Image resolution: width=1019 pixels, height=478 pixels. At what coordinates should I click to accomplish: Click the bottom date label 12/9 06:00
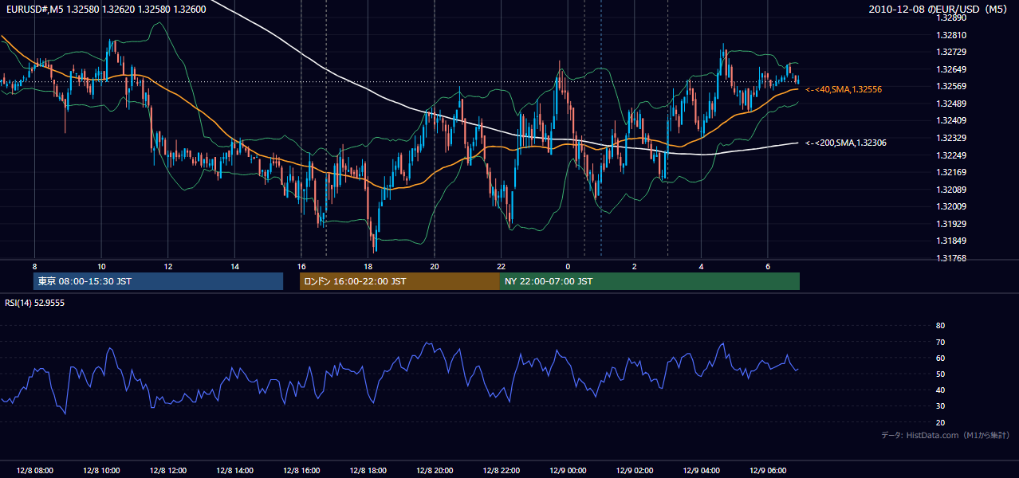tap(768, 470)
